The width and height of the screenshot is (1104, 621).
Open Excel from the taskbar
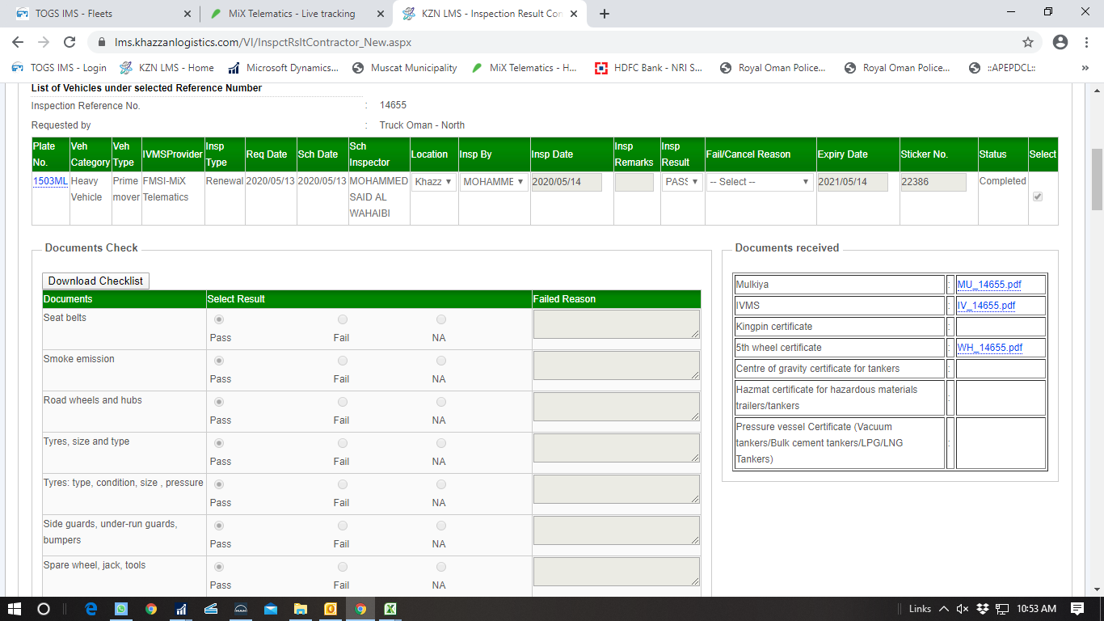pos(390,609)
